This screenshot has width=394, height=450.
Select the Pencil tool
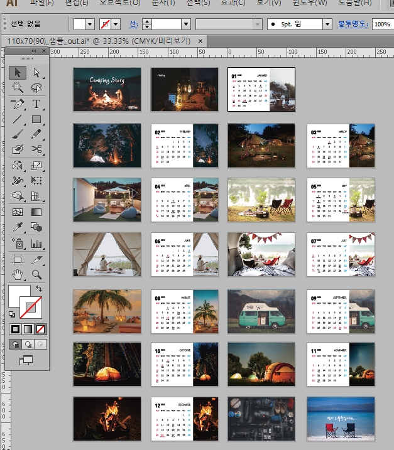tap(36, 134)
